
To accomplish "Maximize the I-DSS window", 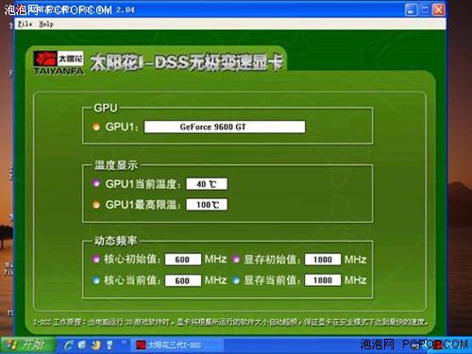I will point(425,9).
